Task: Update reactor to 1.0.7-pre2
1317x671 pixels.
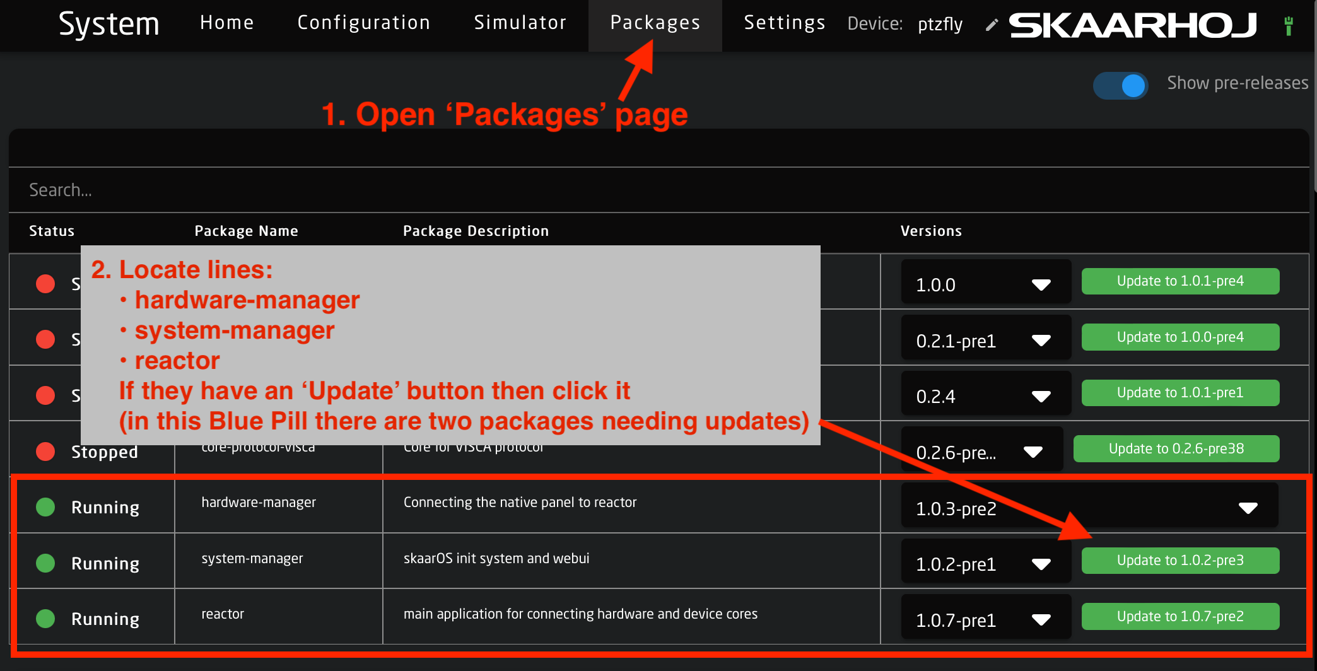Action: [1180, 617]
